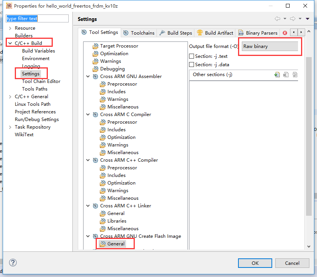Click the type filter text field
This screenshot has height=277, width=317.
point(37,18)
